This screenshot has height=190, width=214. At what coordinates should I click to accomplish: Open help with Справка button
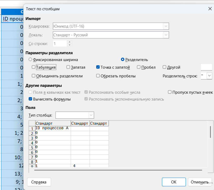(x=39, y=182)
